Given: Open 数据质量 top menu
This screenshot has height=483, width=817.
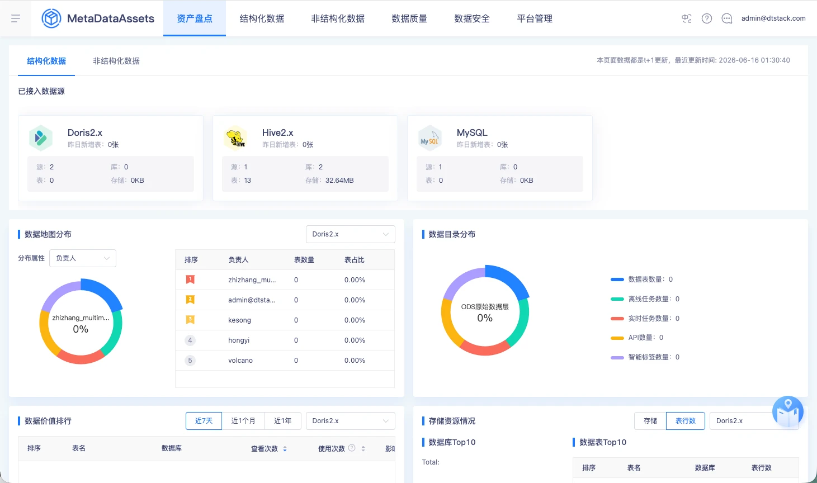Looking at the screenshot, I should (x=409, y=18).
